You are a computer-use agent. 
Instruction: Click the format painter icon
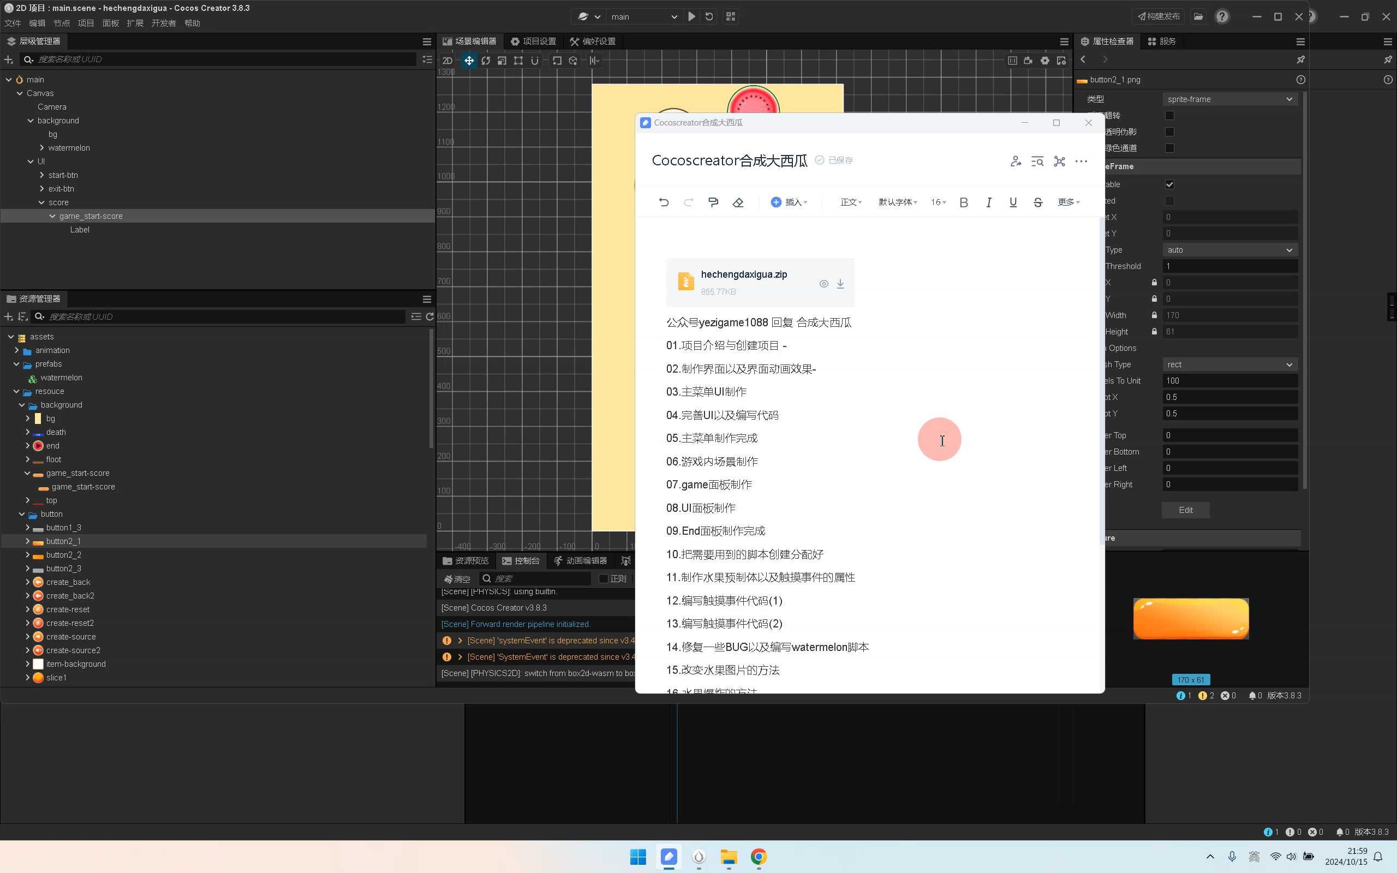(713, 202)
